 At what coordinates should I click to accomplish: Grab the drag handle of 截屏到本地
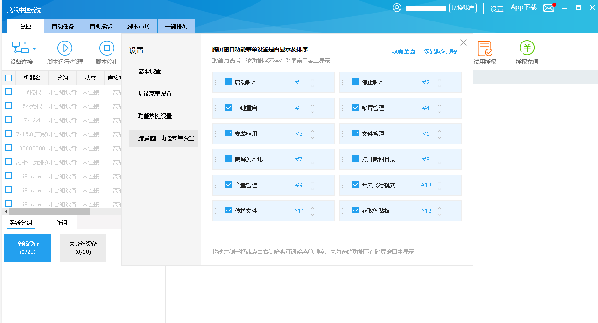click(217, 160)
